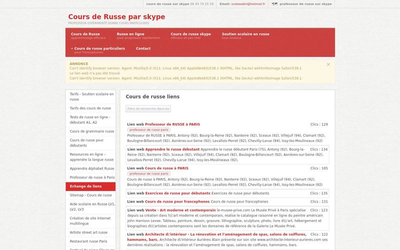Open the Professeur de RUSSE à PARIS link
This screenshot has height=250, width=400.
pos(172,124)
